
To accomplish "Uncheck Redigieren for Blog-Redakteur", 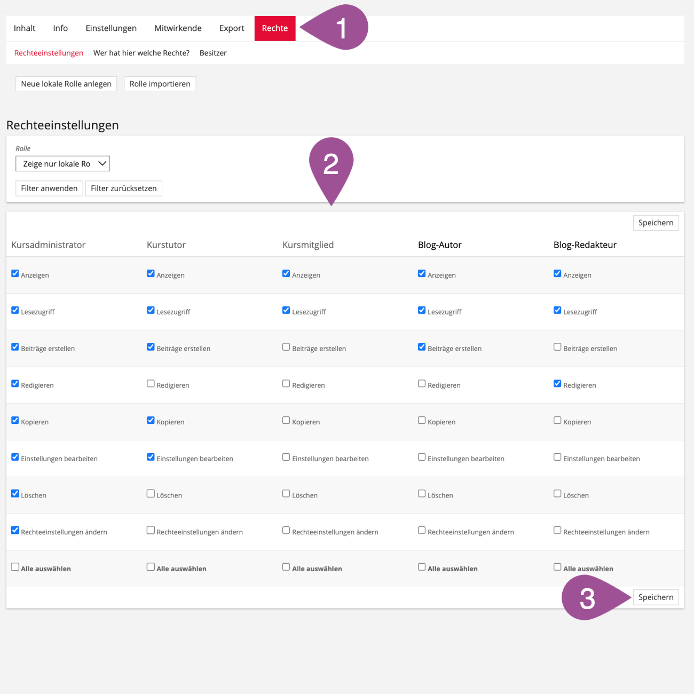I will tap(557, 384).
